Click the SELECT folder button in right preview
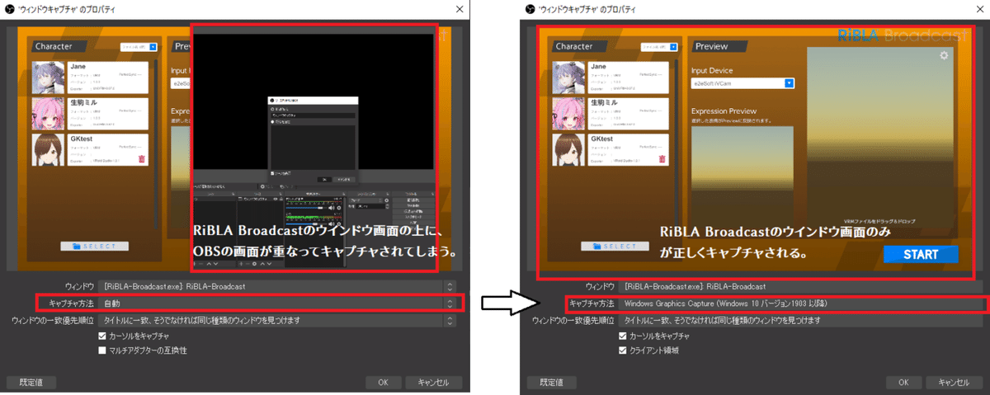This screenshot has width=990, height=395. point(613,245)
